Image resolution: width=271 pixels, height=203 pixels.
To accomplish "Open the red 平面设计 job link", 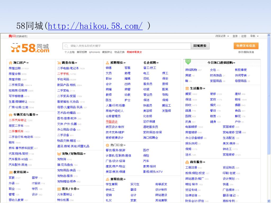I will [x=112, y=122].
